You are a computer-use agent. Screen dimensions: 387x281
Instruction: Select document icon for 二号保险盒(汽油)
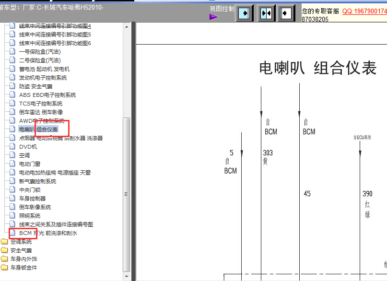point(12,60)
